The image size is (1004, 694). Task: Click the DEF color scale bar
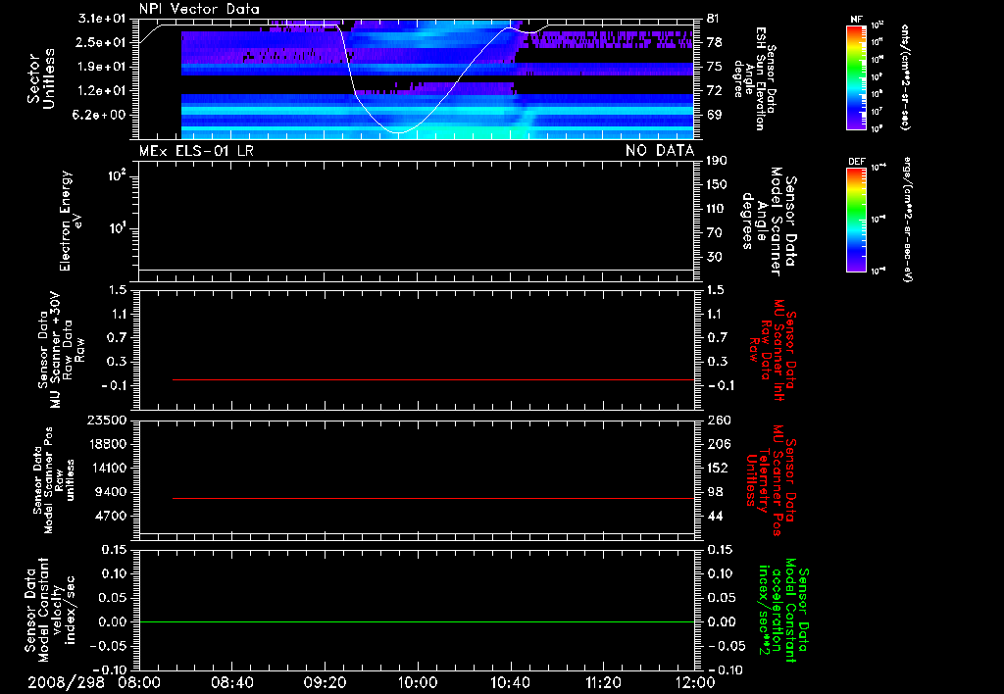tap(857, 220)
